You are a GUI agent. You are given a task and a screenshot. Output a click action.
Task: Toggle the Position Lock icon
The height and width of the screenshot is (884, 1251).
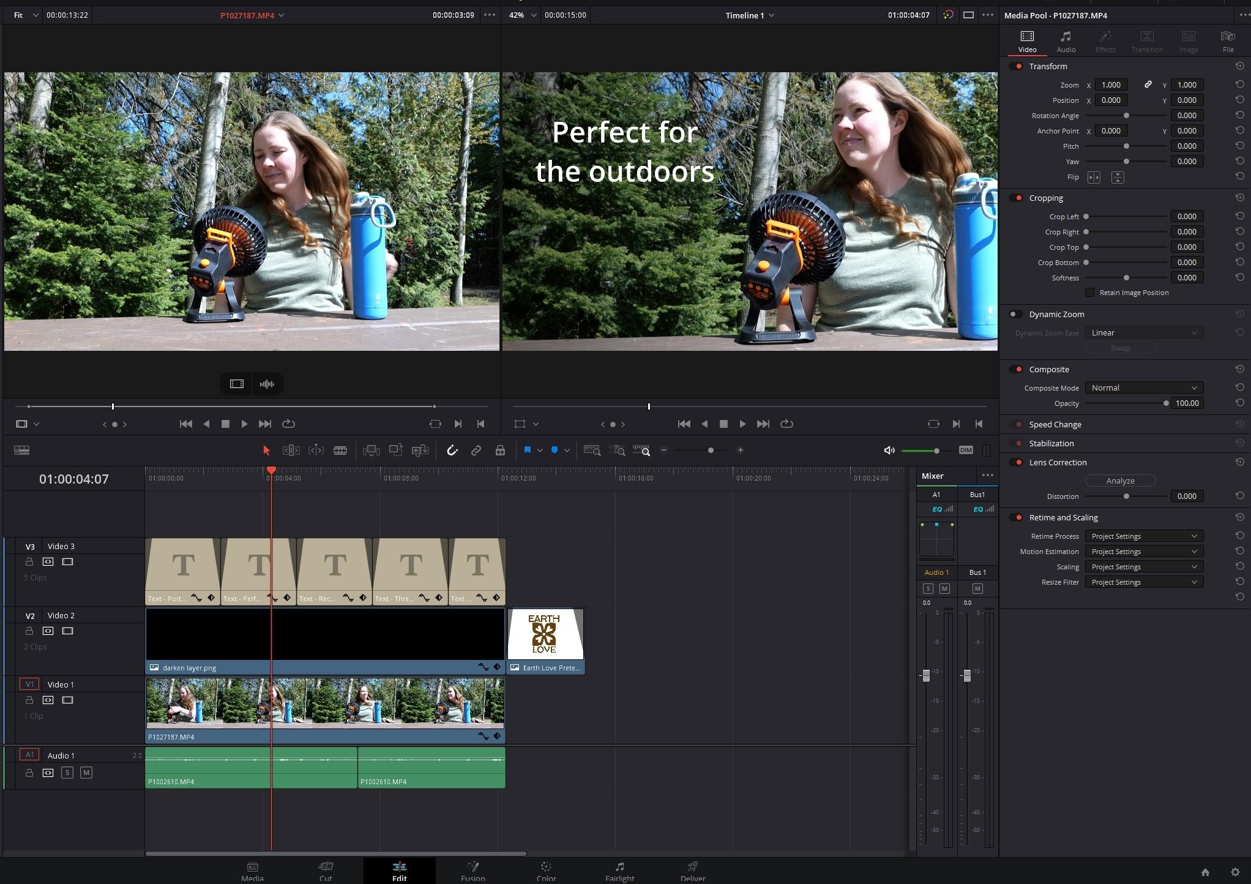[x=500, y=451]
